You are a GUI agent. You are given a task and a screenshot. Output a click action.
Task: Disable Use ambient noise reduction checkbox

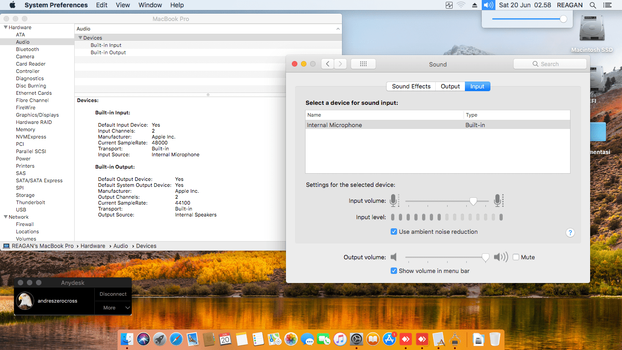click(x=394, y=232)
